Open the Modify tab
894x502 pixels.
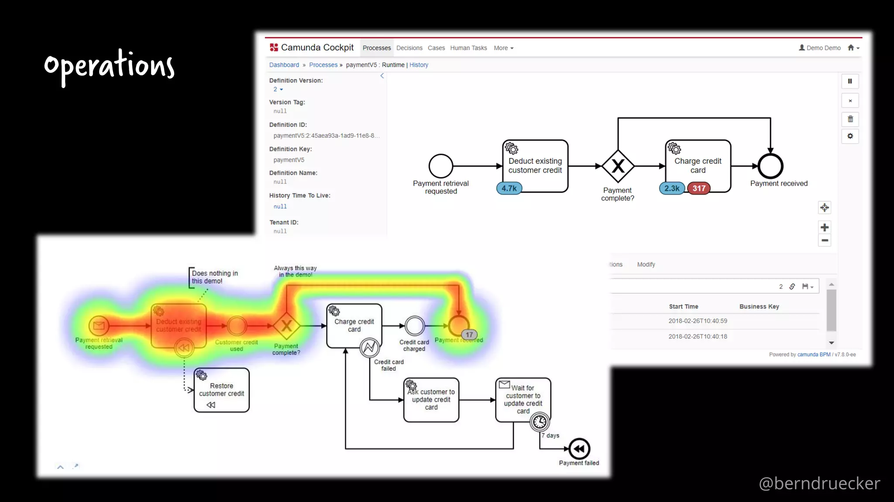(x=646, y=265)
